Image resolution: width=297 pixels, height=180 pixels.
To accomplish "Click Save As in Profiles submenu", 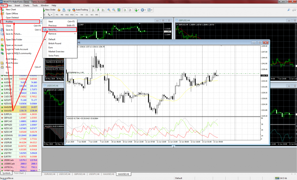I will click(x=60, y=30).
